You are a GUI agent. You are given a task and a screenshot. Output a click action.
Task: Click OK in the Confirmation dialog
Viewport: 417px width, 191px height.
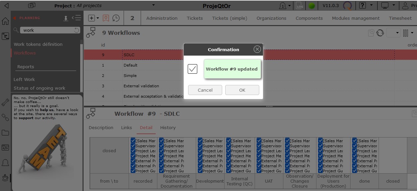(x=242, y=90)
